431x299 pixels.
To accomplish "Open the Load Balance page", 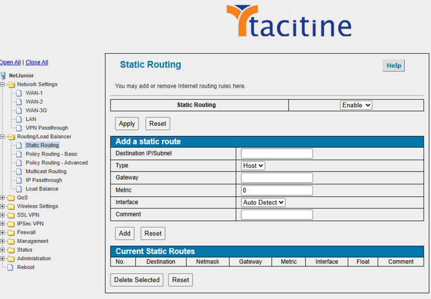I will 42,189.
